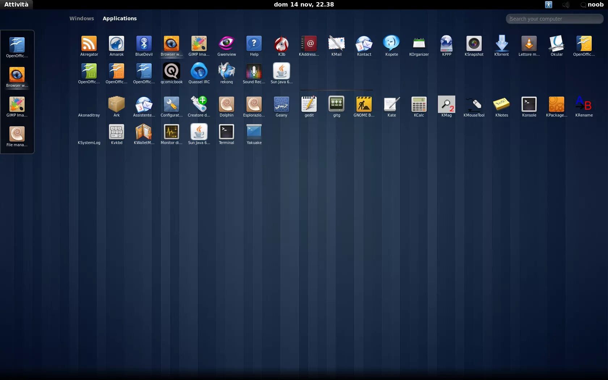This screenshot has height=380, width=608.
Task: Click the volume speaker icon
Action: [566, 4]
